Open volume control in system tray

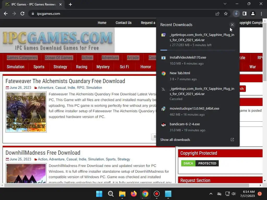(x=234, y=194)
